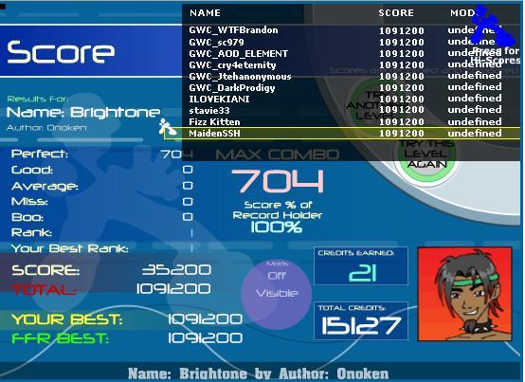Select the highlighted MaidenSSH score row
Screen dimensions: 525x382
tap(342, 134)
